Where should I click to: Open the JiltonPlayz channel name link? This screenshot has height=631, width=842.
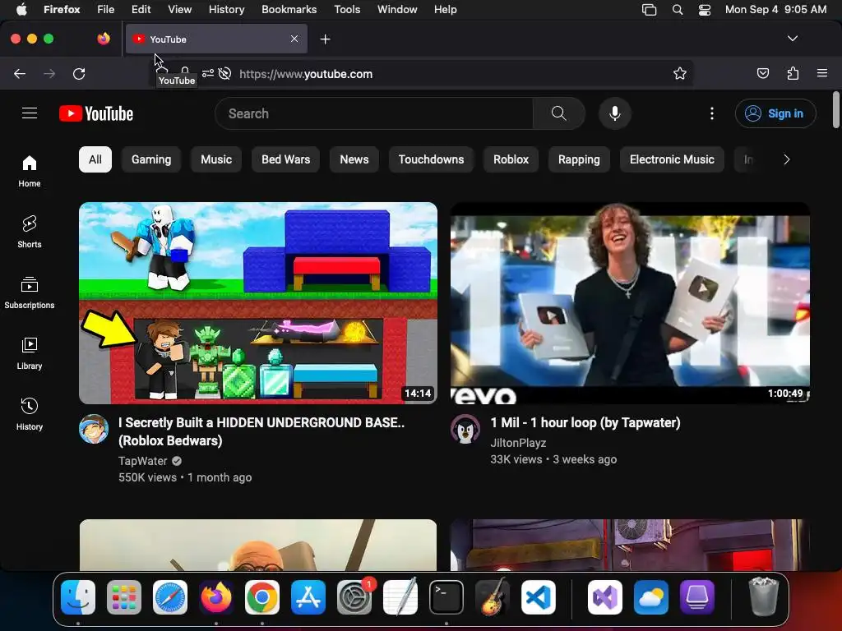[x=518, y=443]
